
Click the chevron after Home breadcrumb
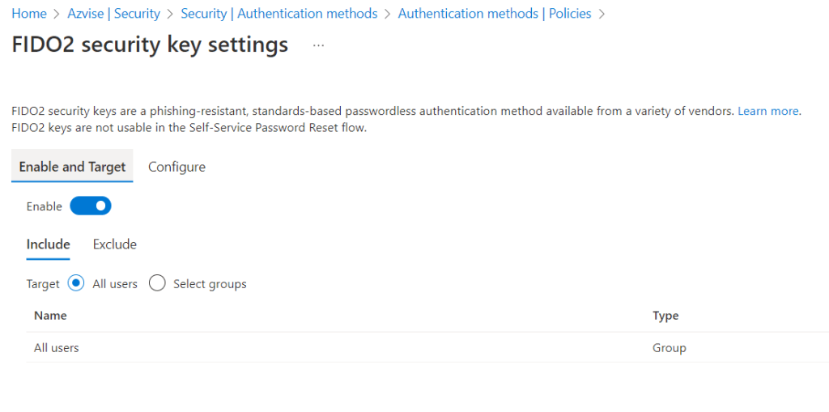coord(57,14)
